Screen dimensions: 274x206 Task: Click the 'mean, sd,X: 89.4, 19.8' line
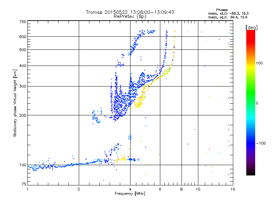click(228, 17)
